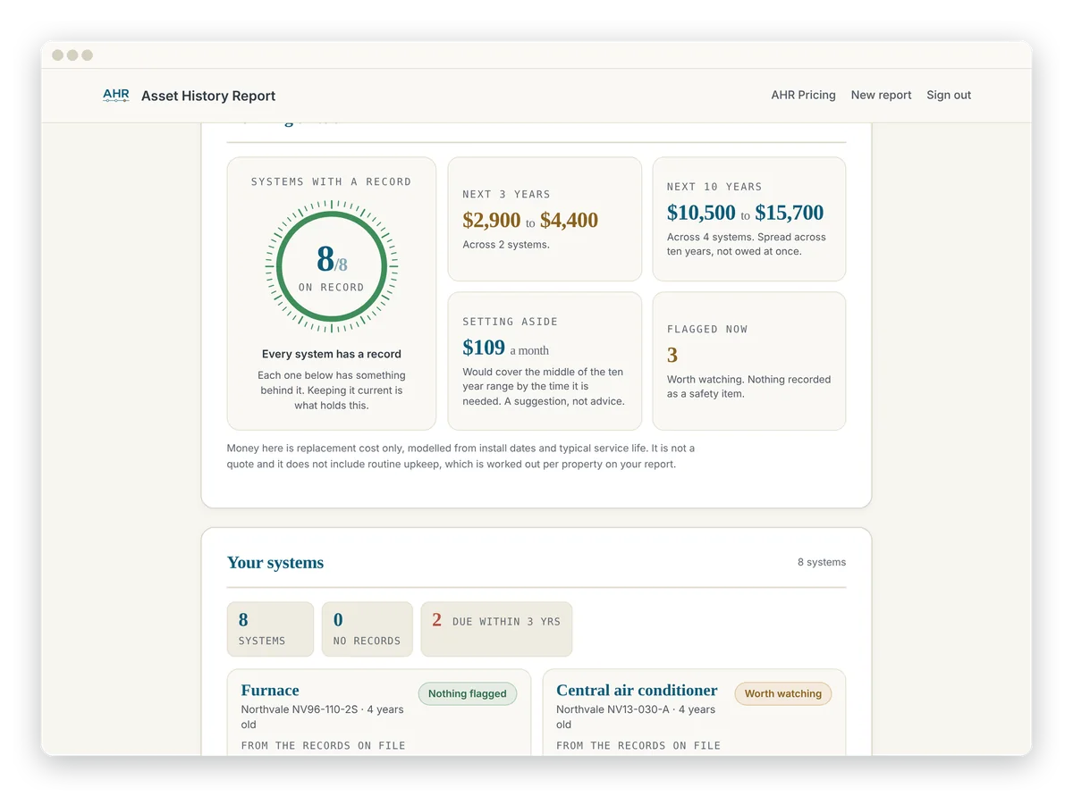Screen dimensions: 1073x797
Task: Filter by the 0 No Records chip
Action: 367,629
